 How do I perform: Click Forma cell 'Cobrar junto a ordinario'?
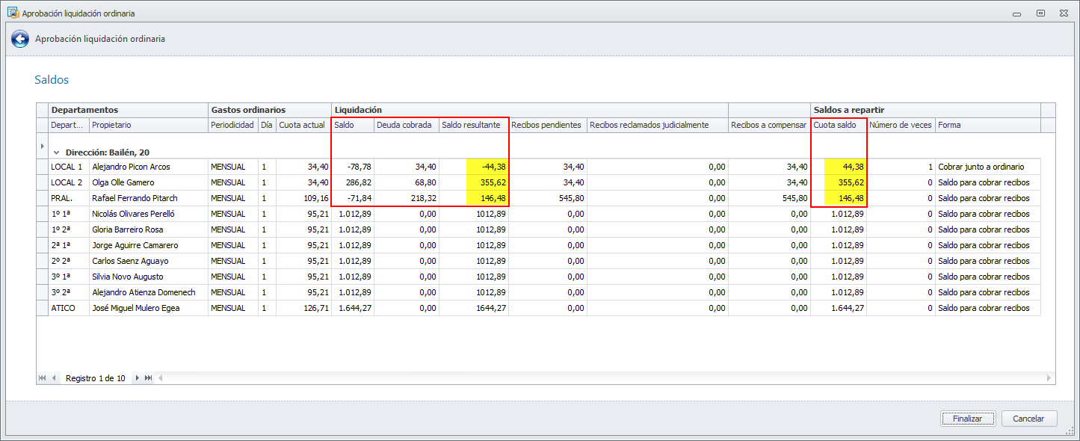click(x=987, y=167)
